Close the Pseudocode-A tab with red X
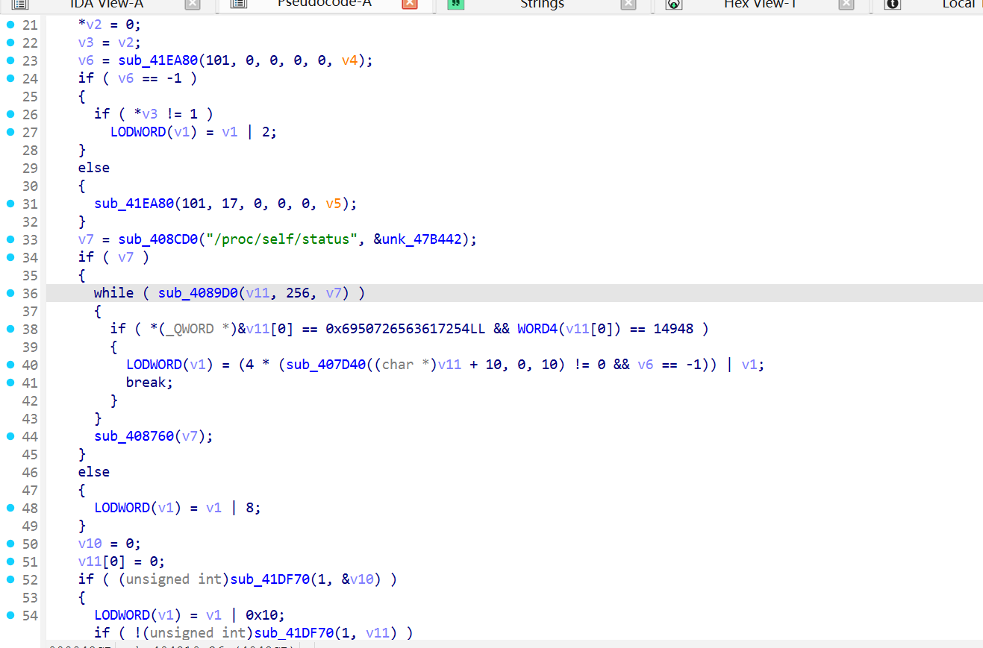983x648 pixels. coord(410,4)
